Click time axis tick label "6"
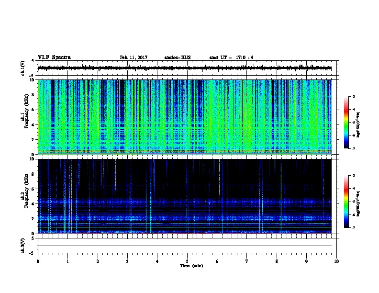 [217, 261]
